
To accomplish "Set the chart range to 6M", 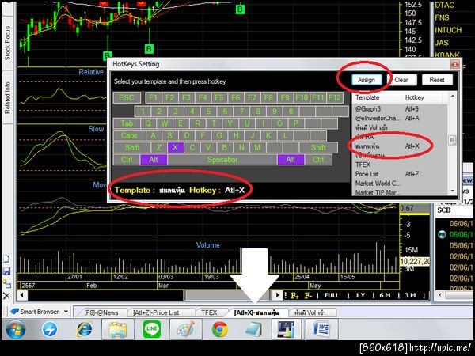I will tap(385, 295).
